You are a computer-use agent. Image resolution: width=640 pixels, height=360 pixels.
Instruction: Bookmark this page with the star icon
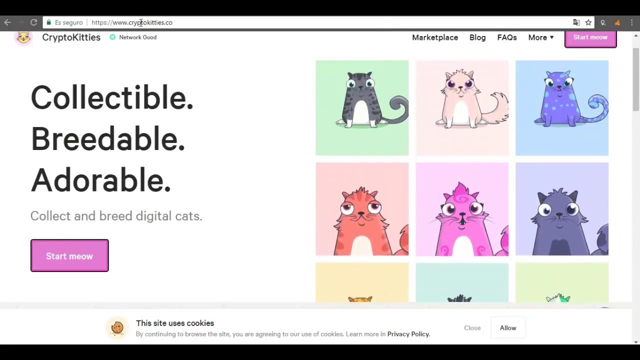(588, 22)
